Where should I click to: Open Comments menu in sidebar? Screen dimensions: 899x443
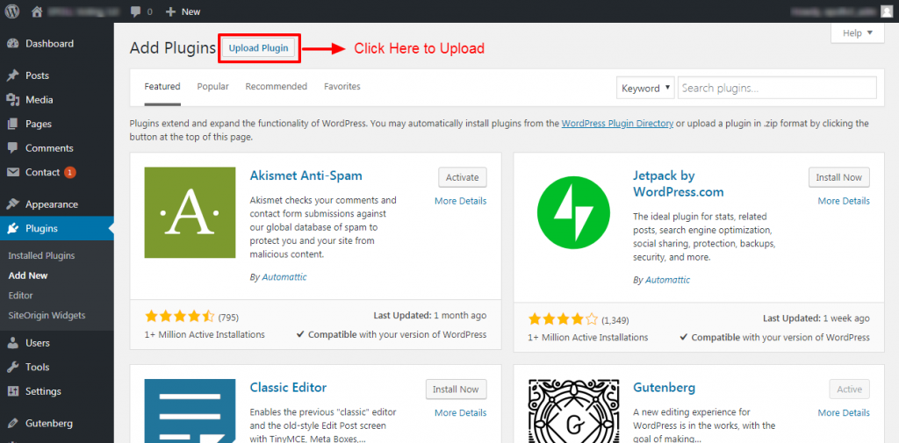coord(49,148)
